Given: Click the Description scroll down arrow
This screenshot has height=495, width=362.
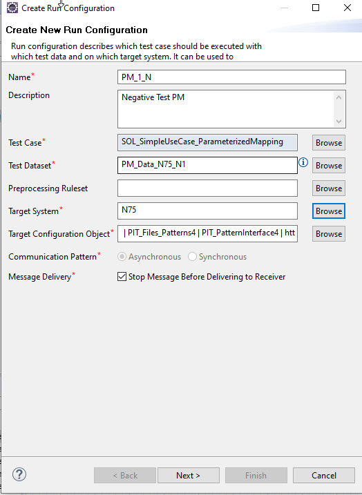Looking at the screenshot, I should coord(339,122).
